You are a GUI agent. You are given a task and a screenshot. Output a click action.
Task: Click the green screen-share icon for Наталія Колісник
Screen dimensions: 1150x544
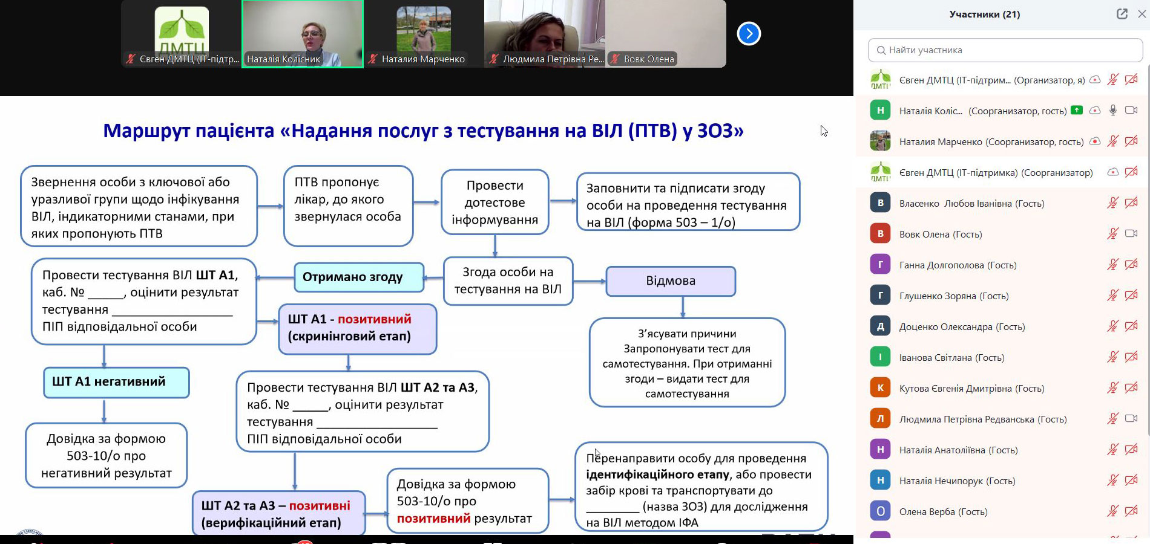pos(1076,110)
